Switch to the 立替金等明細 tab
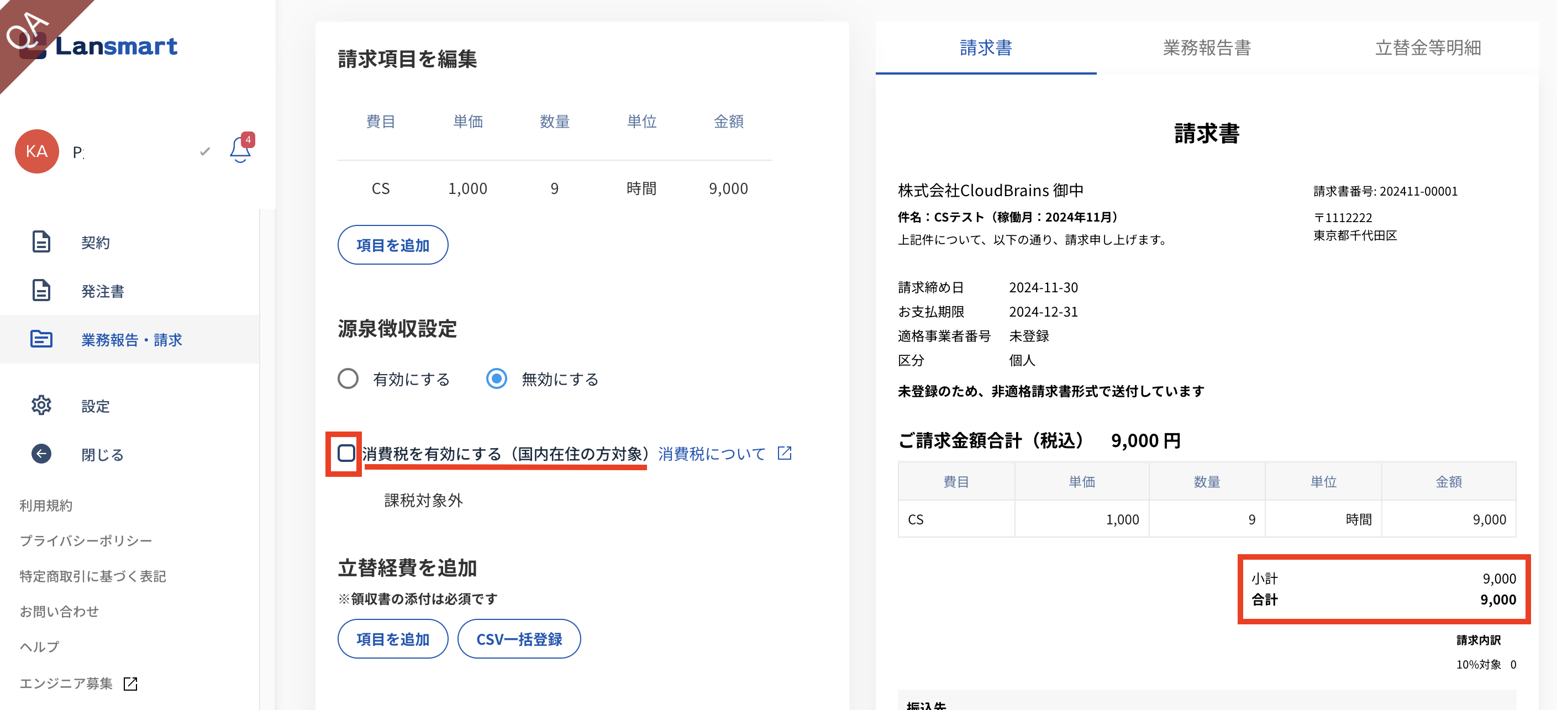Image resolution: width=1557 pixels, height=710 pixels. (1428, 48)
